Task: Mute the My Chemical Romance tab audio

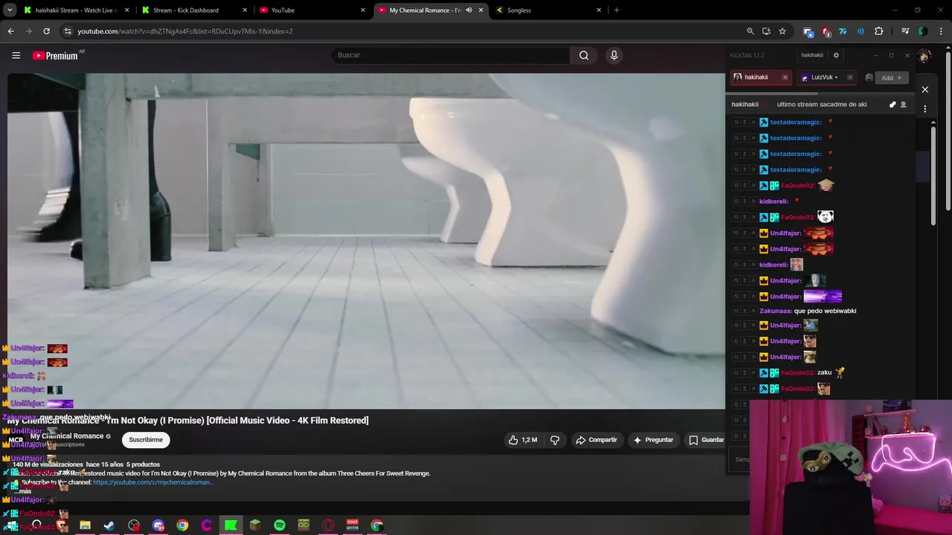Action: pyautogui.click(x=469, y=10)
